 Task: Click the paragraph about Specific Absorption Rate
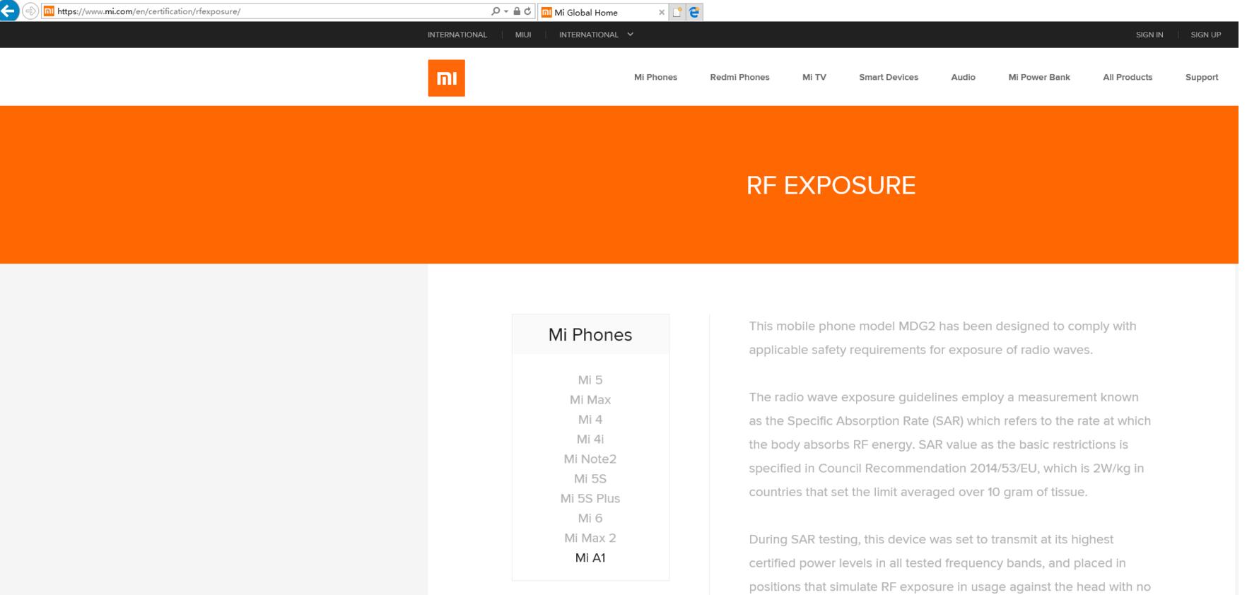(x=950, y=444)
